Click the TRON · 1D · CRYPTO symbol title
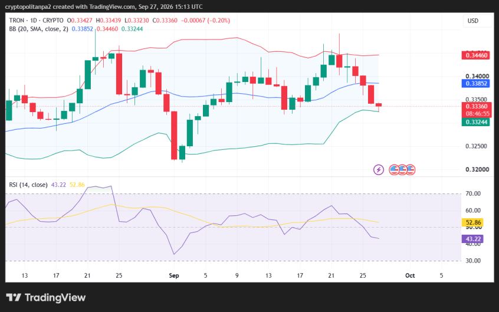499x312 pixels. click(x=37, y=21)
